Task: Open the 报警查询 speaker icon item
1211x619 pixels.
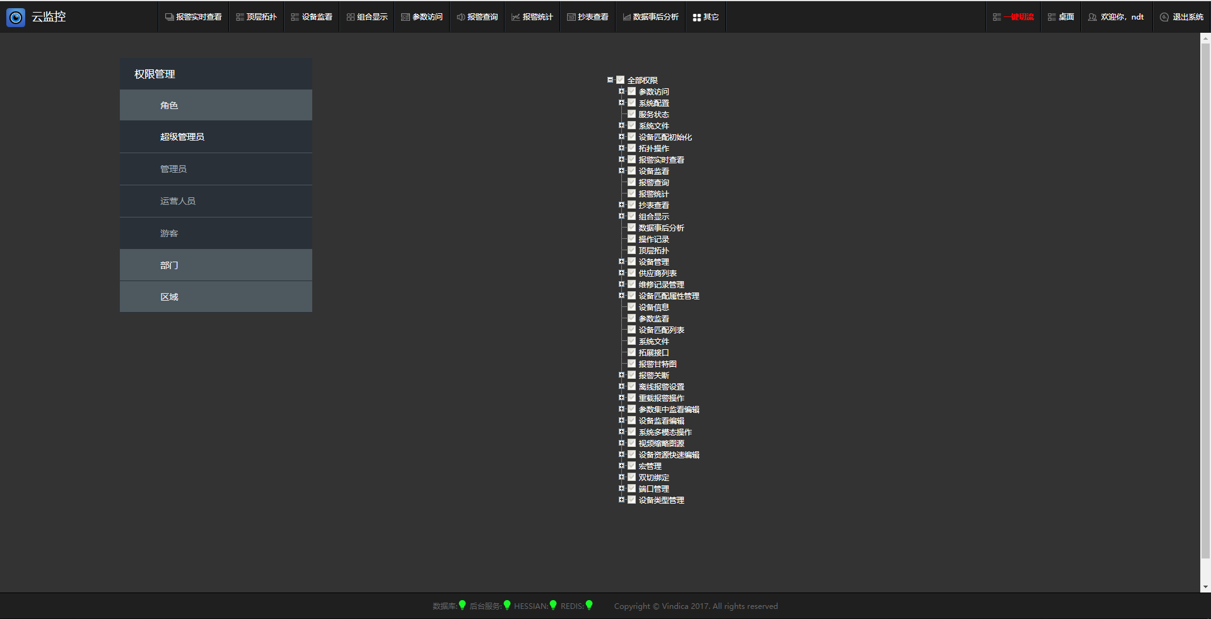Action: tap(477, 17)
